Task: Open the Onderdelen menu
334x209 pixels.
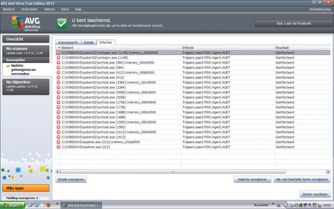Action: tap(30, 10)
